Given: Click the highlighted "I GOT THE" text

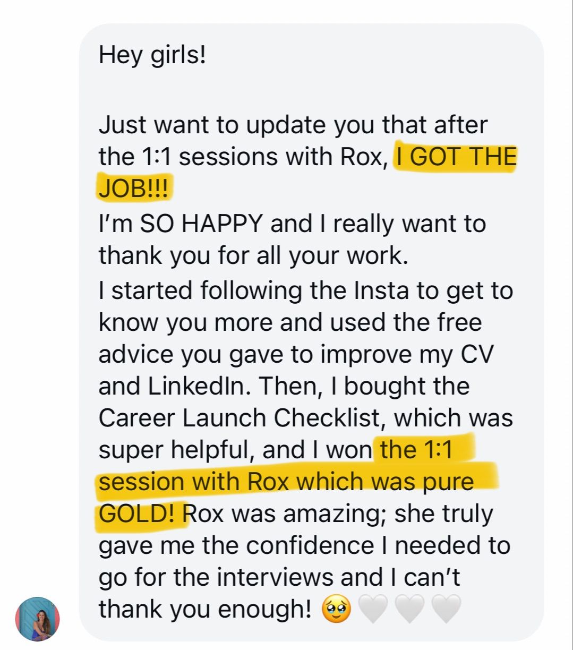Looking at the screenshot, I should click(455, 158).
